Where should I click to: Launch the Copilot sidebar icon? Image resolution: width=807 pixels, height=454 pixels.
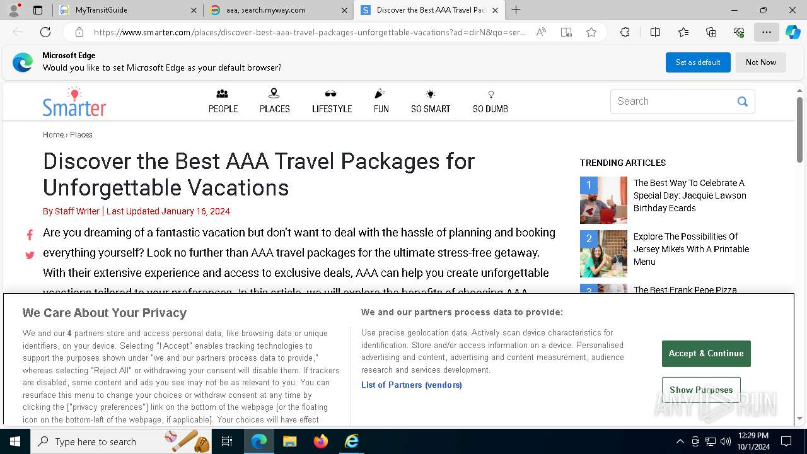tap(792, 32)
